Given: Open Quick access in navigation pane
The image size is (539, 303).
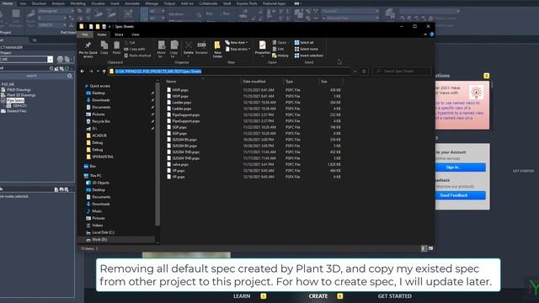Looking at the screenshot, I should click(x=99, y=86).
